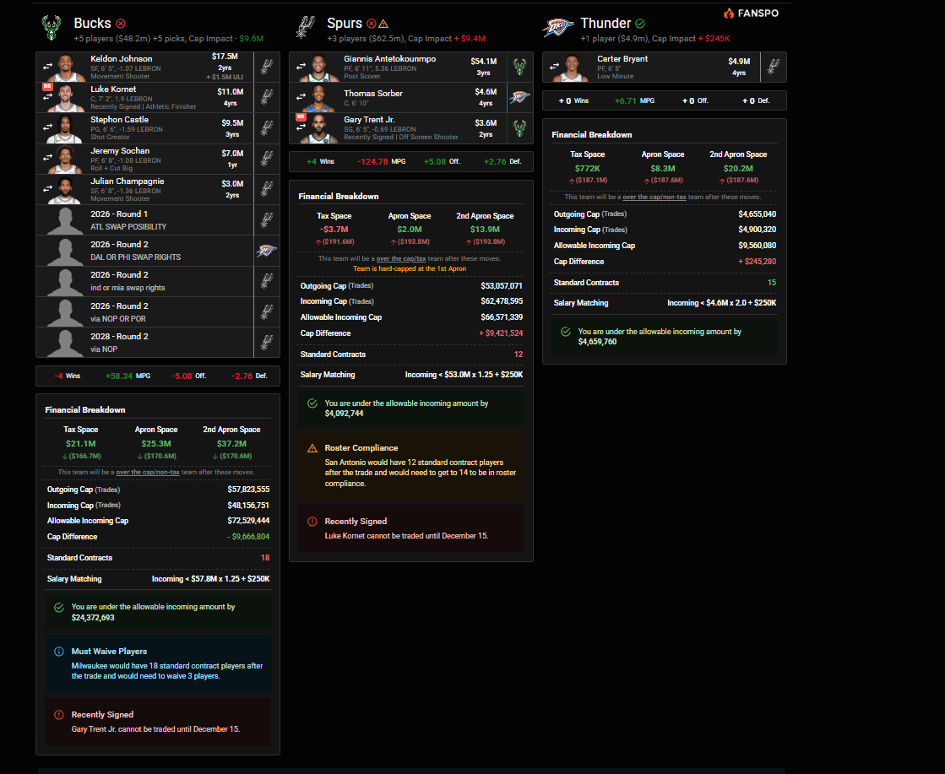The image size is (945, 774).
Task: Click swap arrows icon on Julian Champagnie row
Action: [47, 188]
